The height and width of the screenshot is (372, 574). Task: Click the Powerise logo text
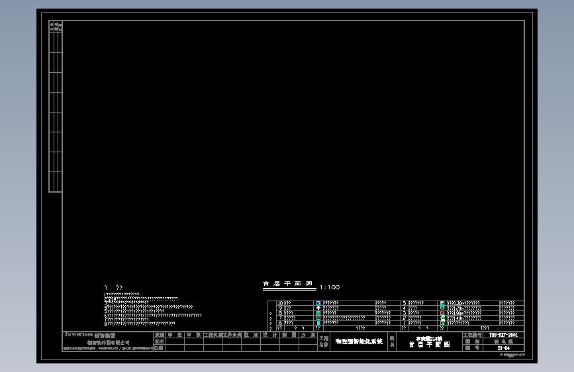79,335
